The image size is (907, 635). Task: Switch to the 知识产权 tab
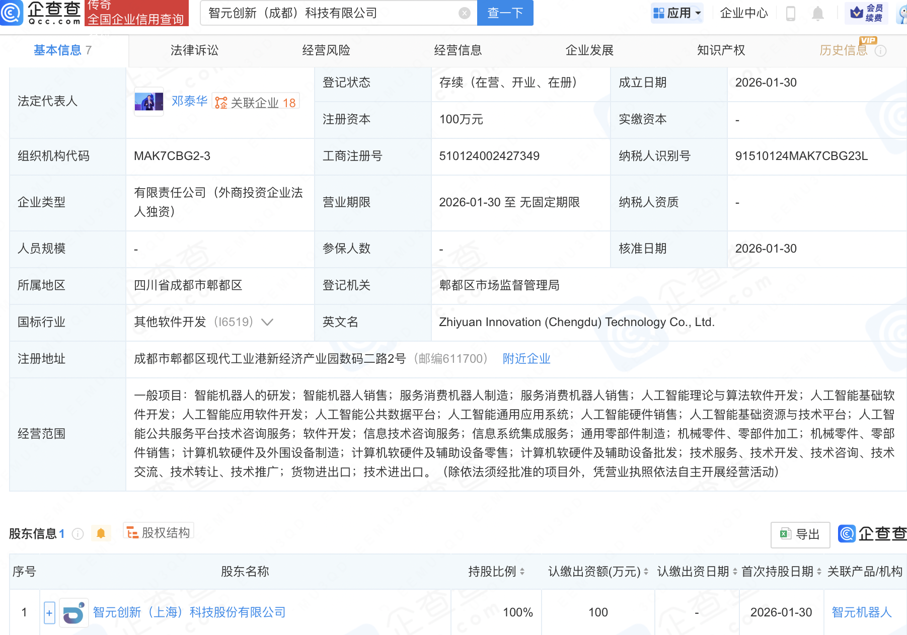(721, 50)
